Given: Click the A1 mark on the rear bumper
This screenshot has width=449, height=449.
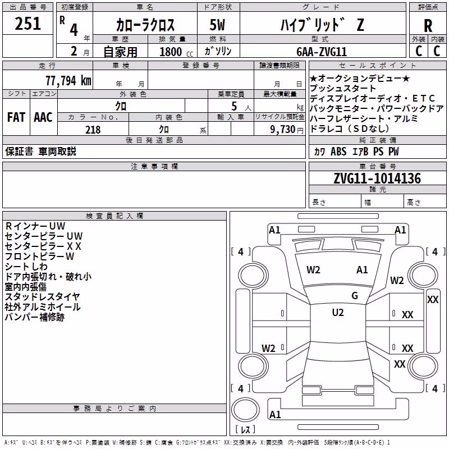Looking at the screenshot, I should (x=275, y=414).
